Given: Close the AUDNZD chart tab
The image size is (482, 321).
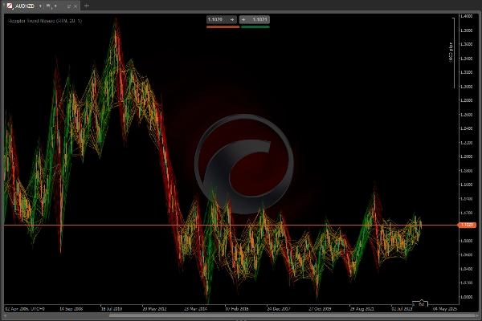Looking at the screenshot, I should coord(76,6).
